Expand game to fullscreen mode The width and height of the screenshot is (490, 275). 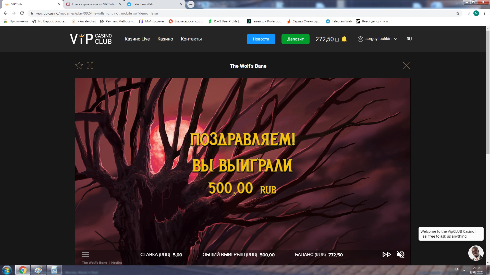tap(90, 66)
